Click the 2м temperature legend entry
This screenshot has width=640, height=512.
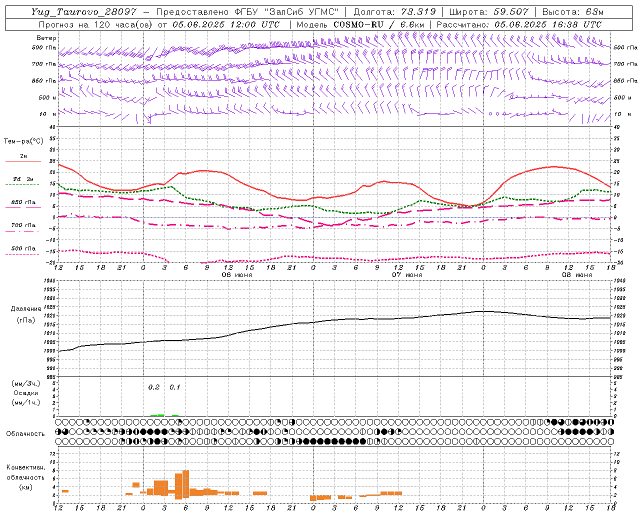point(23,156)
